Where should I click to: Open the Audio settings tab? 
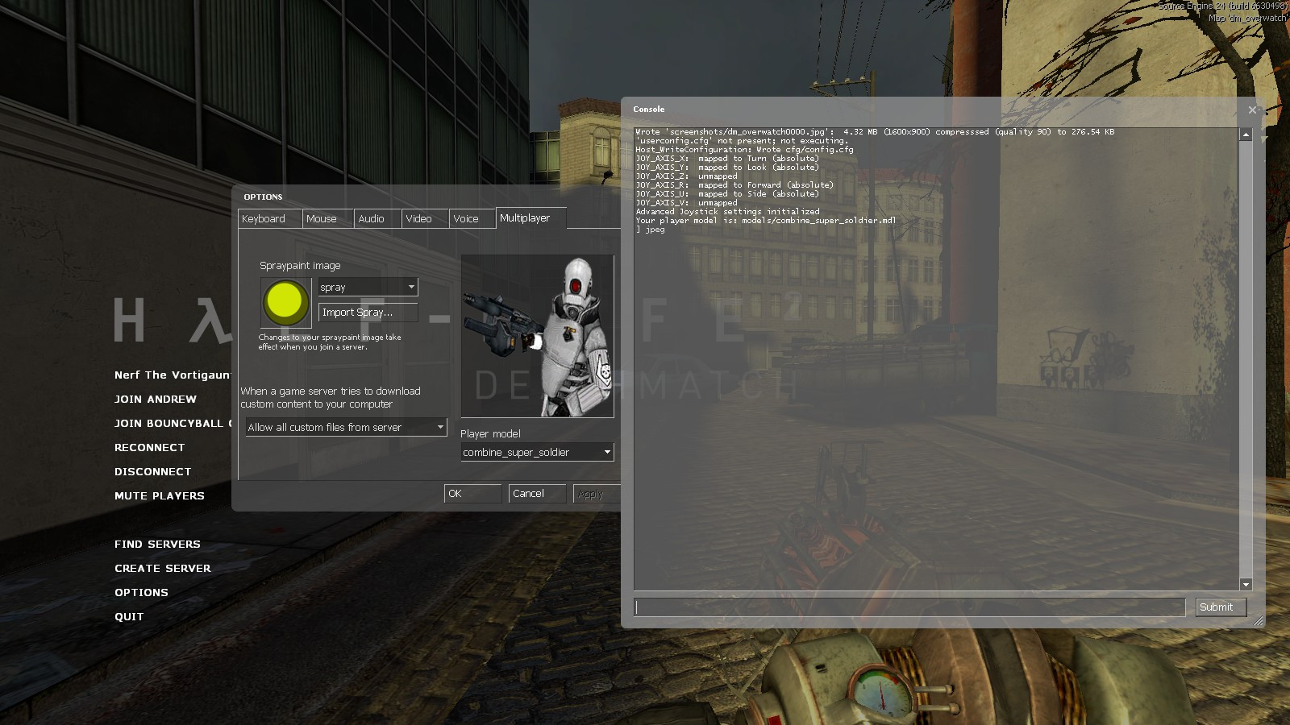pos(372,218)
